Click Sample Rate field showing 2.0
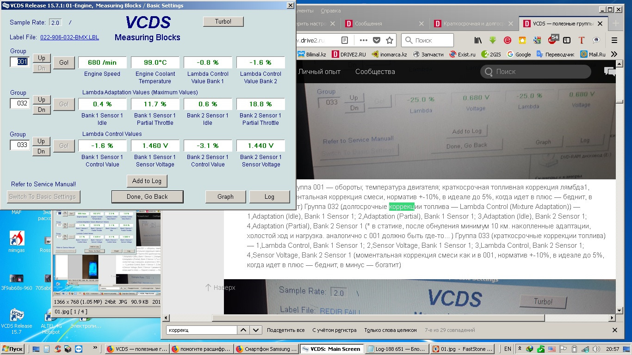The image size is (632, 355). (56, 23)
